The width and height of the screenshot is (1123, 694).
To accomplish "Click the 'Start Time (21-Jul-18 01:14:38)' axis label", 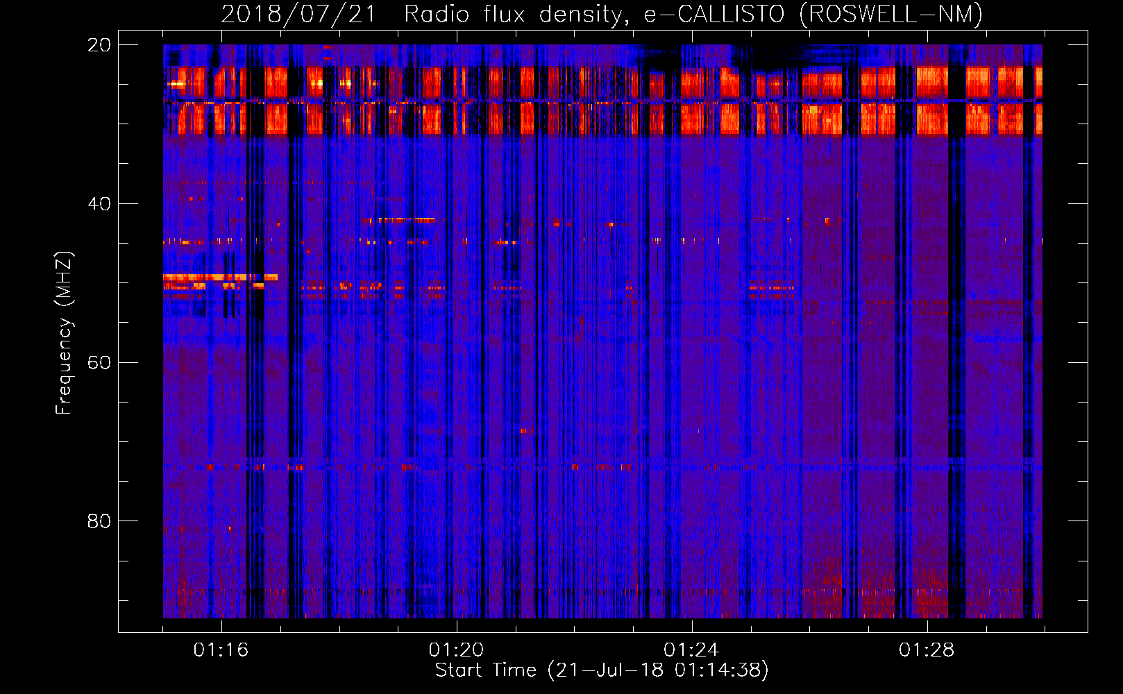I will pos(602,670).
